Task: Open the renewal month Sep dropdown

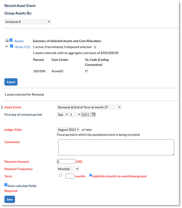Action: click(63, 115)
